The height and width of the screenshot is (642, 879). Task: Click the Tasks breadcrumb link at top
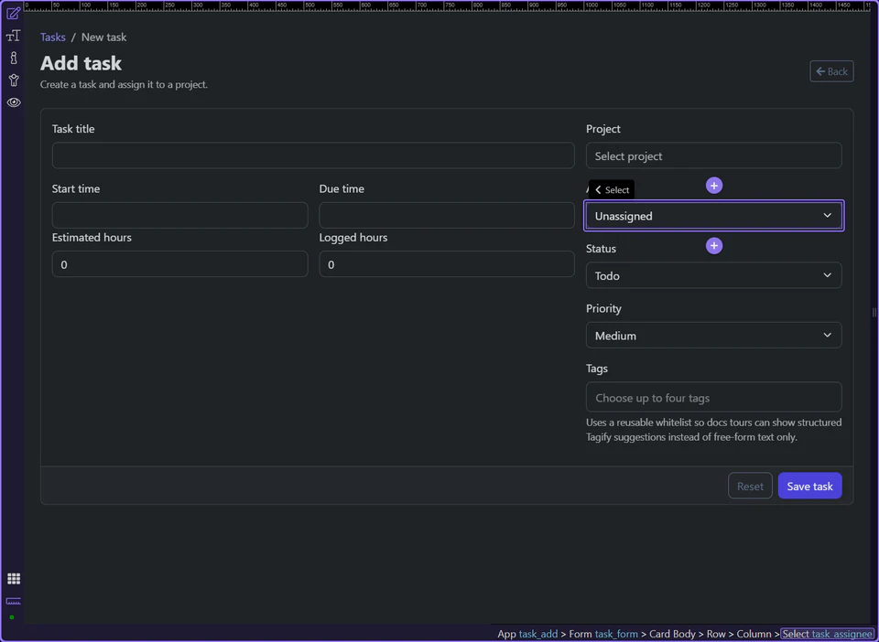tap(52, 37)
